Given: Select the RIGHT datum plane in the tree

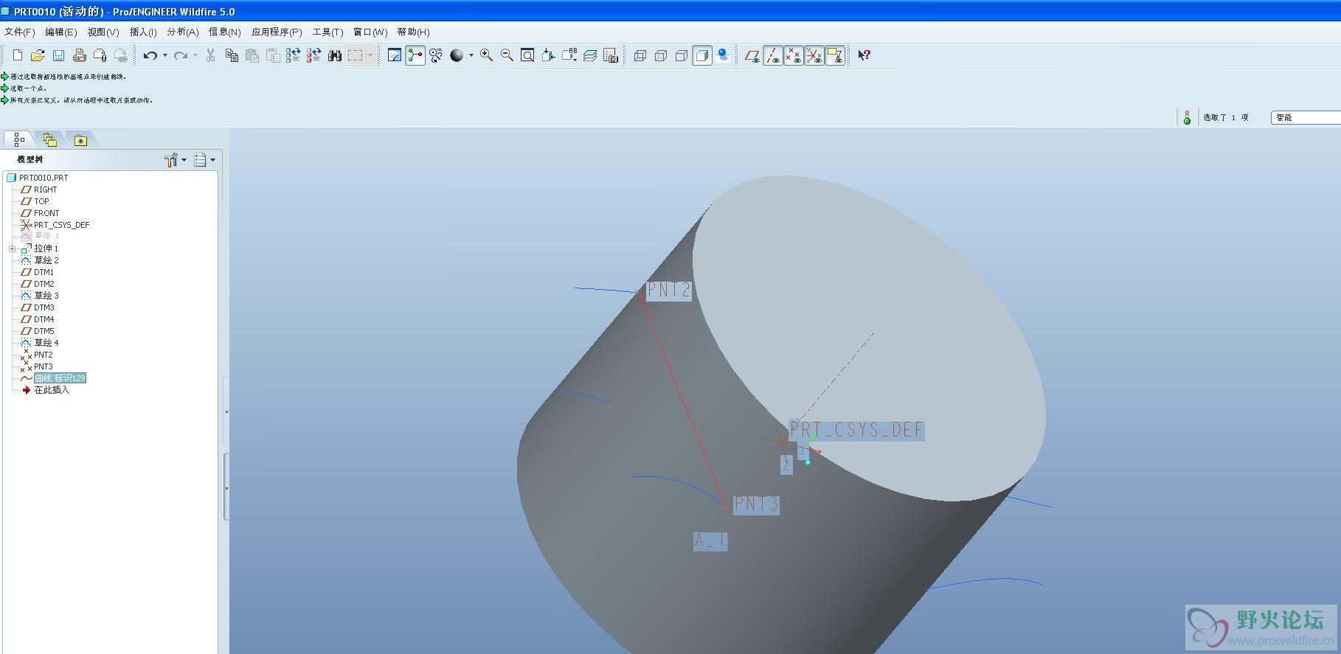Looking at the screenshot, I should click(45, 189).
